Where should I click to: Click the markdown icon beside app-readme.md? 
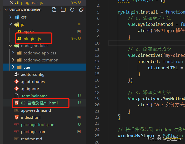tap(17, 110)
